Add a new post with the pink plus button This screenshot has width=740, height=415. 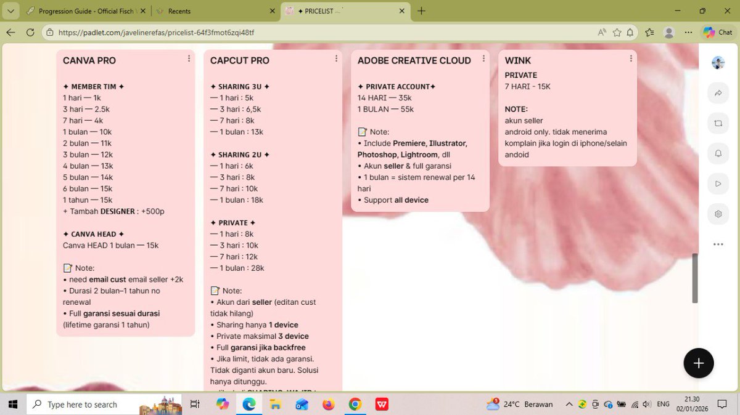coord(698,363)
